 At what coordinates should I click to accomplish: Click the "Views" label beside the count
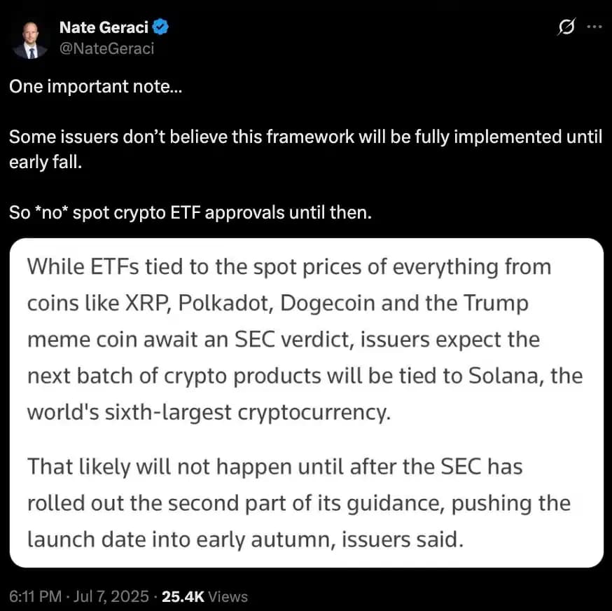coord(228,597)
